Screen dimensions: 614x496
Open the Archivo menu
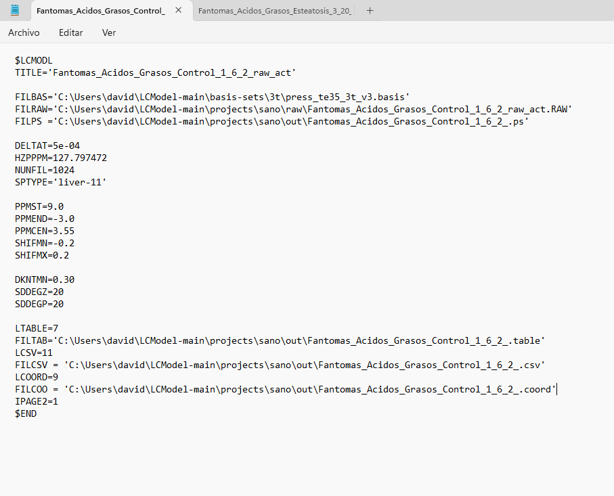tap(24, 32)
